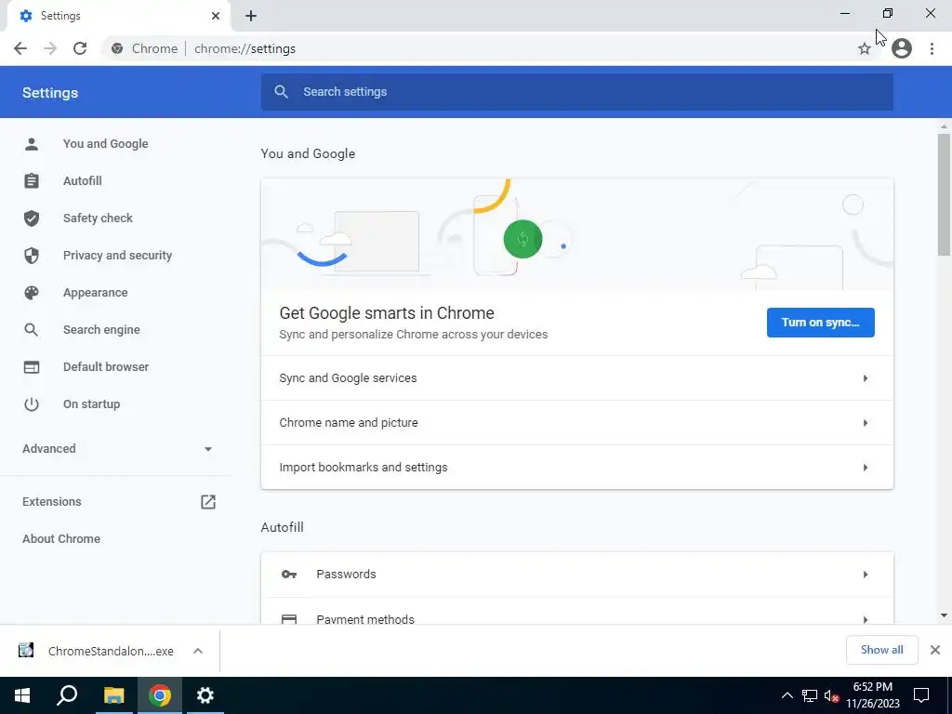Click the window icon for Default browser
The image size is (952, 714).
[32, 367]
